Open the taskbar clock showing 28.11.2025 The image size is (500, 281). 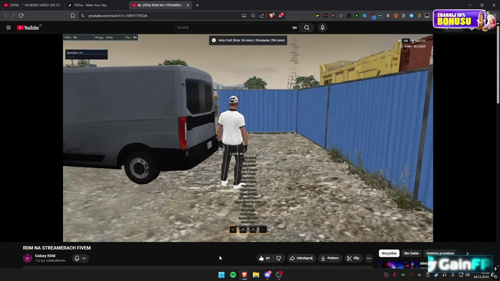point(481,275)
